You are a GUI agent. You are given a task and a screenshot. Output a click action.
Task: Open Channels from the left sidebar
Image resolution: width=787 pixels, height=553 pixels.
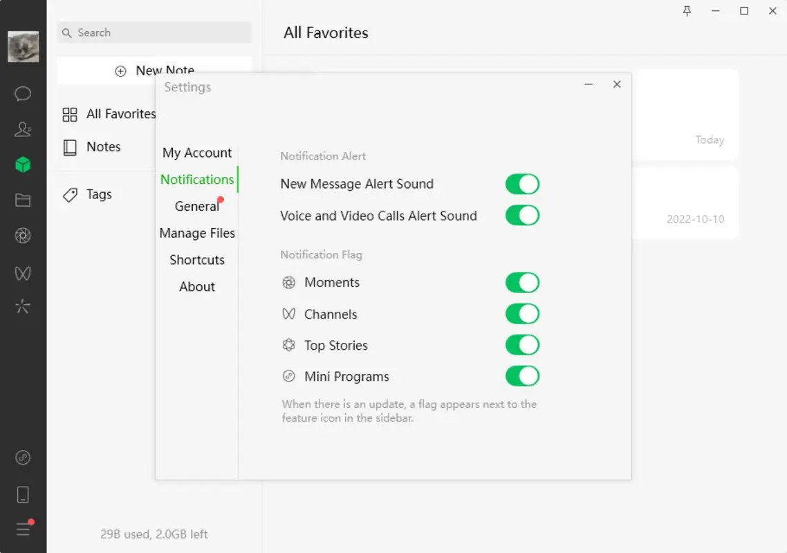click(x=23, y=272)
